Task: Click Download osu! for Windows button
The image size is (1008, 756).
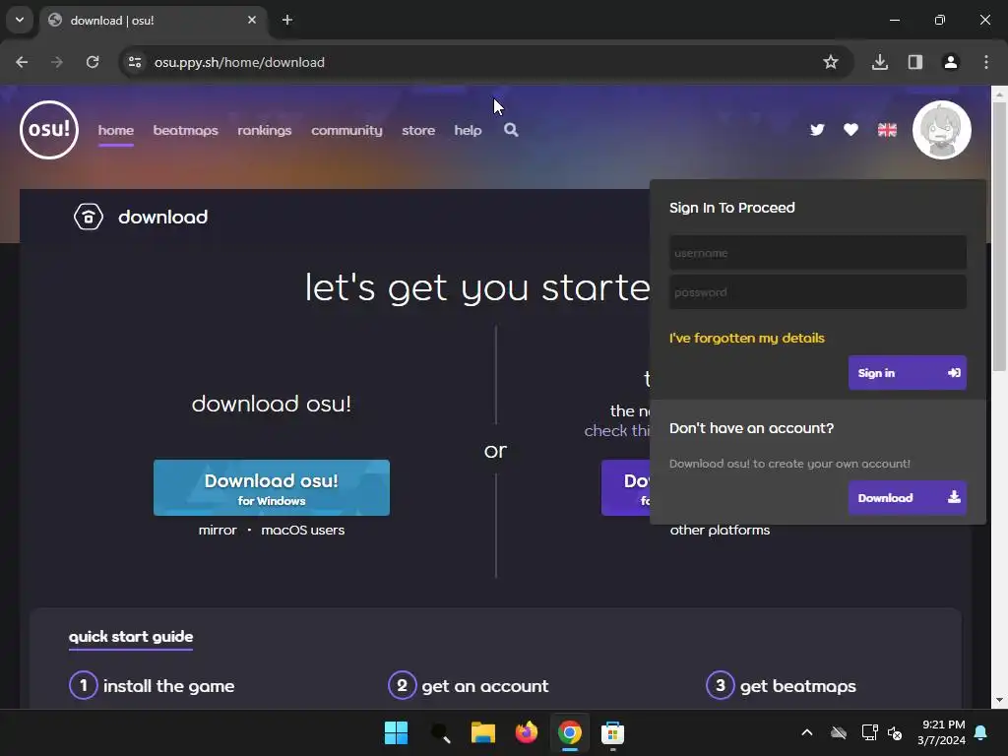Action: (x=272, y=488)
